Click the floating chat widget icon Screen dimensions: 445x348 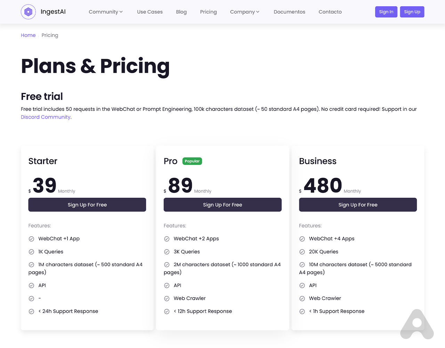(417, 324)
